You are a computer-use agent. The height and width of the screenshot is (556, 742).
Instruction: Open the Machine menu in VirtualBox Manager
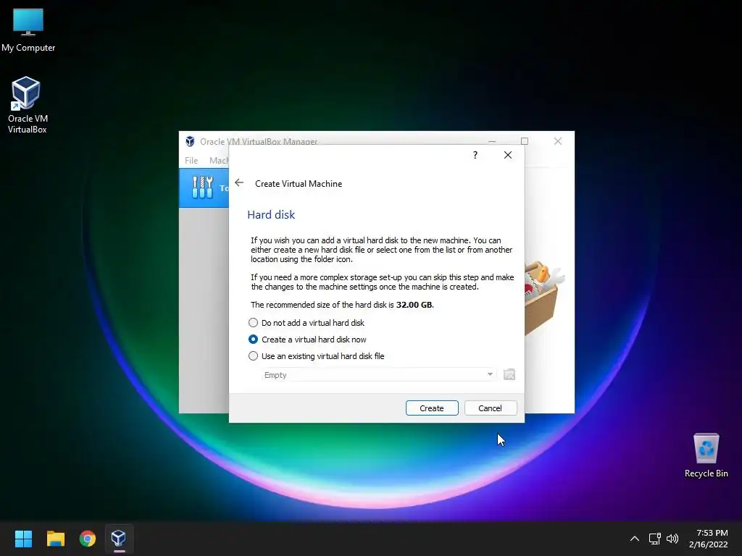(219, 160)
